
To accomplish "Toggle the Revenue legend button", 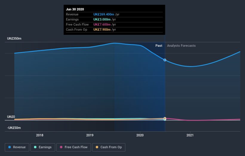I will point(17,147).
